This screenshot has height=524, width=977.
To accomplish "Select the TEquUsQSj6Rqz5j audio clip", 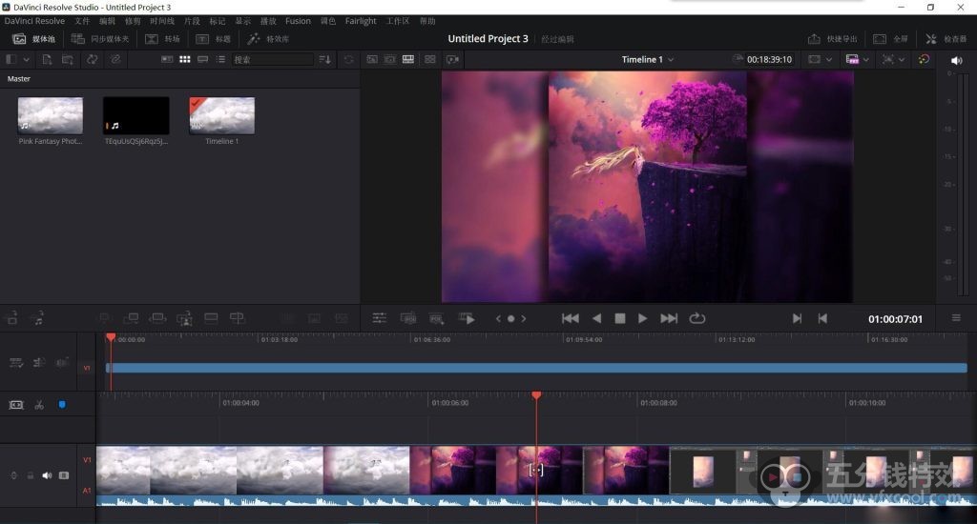I will coord(135,115).
